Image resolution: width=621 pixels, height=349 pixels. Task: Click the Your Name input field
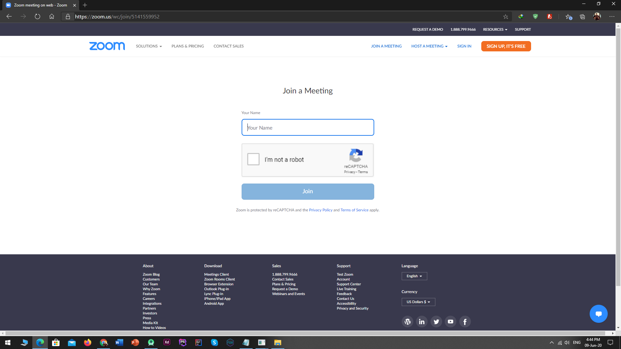[308, 127]
